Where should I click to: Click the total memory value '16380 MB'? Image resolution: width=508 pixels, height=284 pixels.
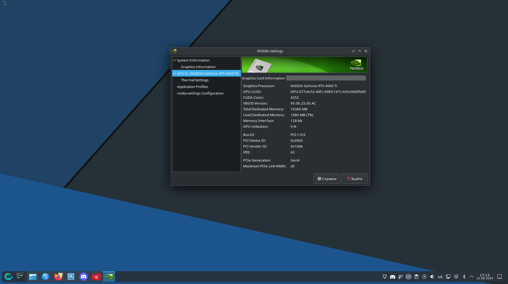[299, 109]
